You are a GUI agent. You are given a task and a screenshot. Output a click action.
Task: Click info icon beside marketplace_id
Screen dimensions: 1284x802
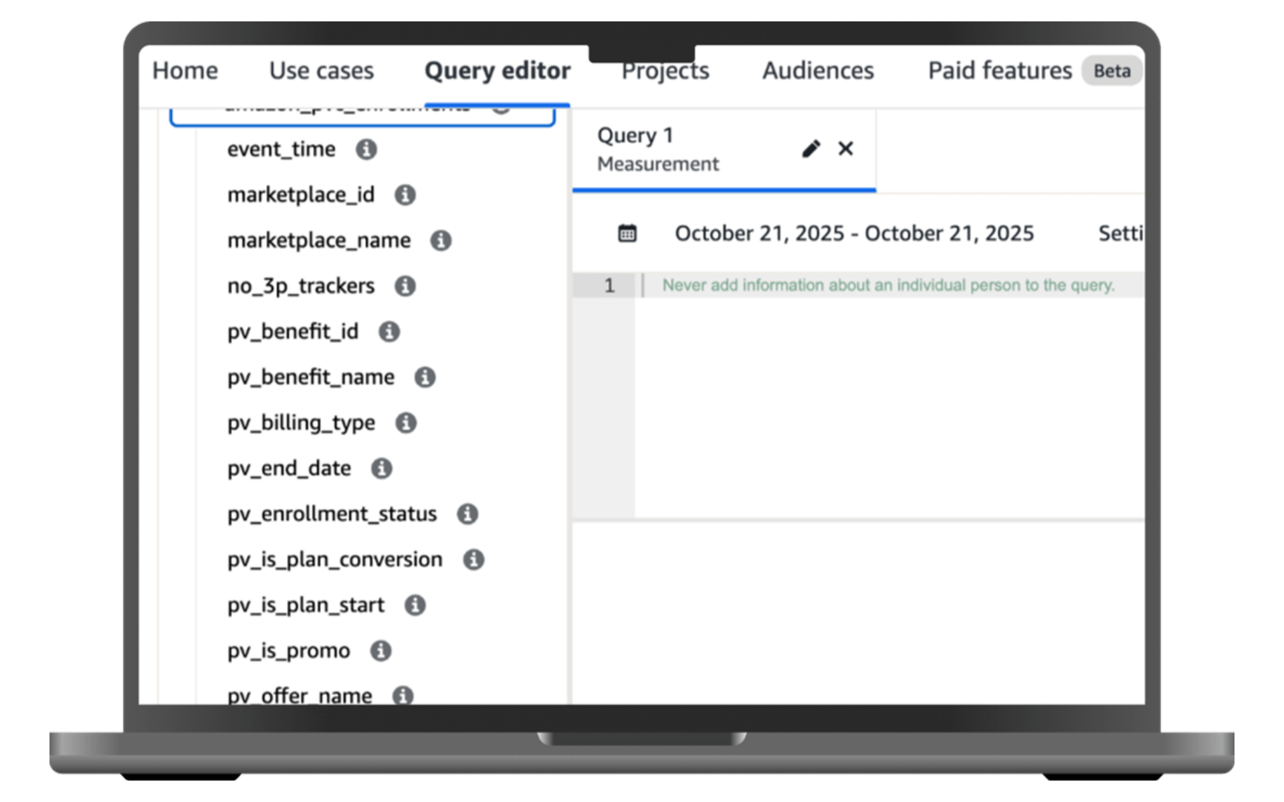point(405,195)
